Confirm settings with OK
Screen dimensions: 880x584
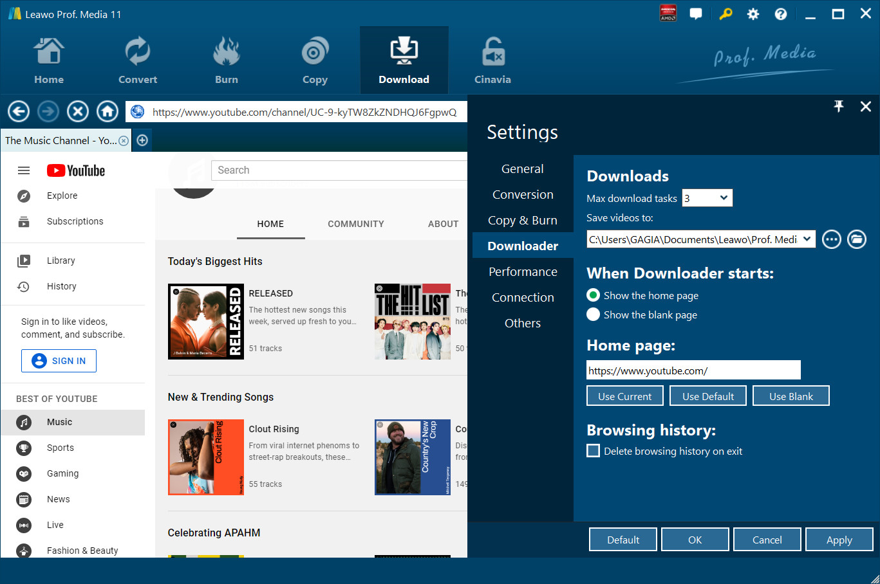click(695, 540)
